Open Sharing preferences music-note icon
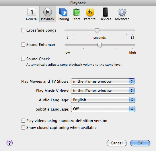This screenshot has height=151, width=156. [x=63, y=12]
